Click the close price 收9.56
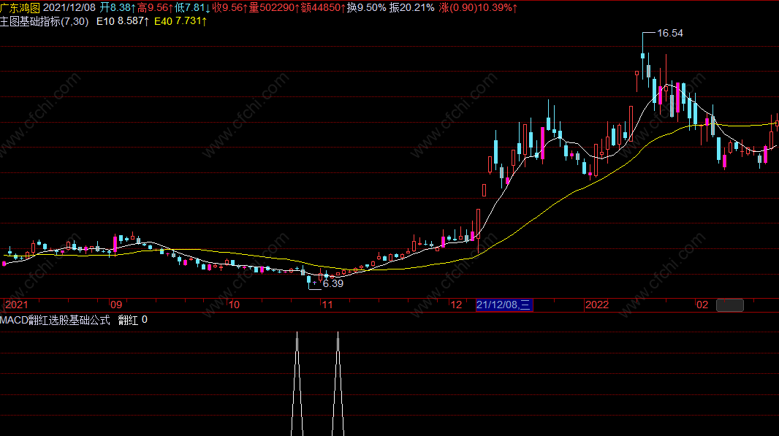The image size is (779, 436). 229,7
